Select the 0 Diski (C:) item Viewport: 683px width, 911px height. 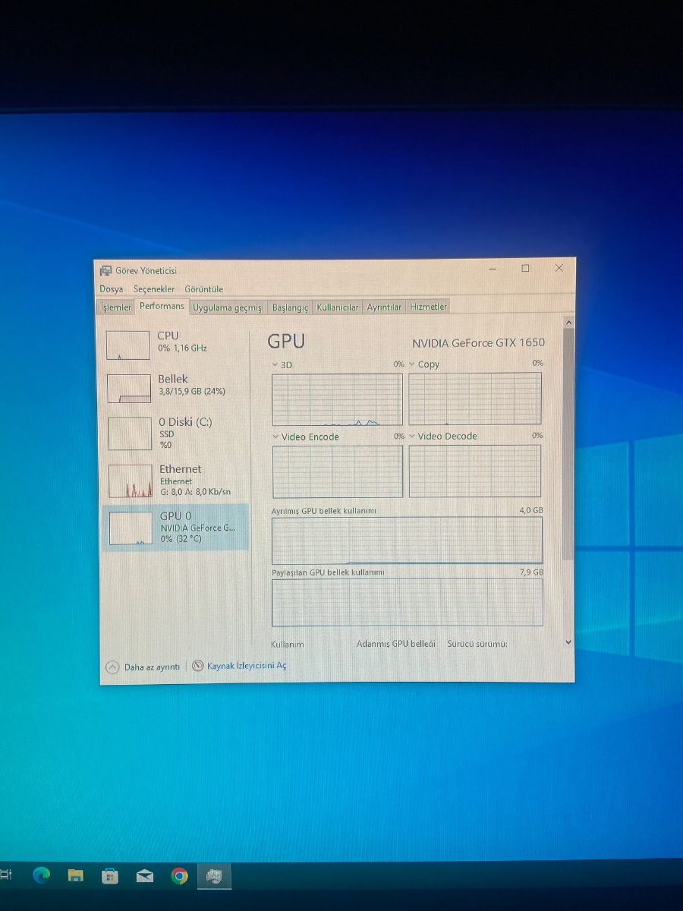click(175, 433)
